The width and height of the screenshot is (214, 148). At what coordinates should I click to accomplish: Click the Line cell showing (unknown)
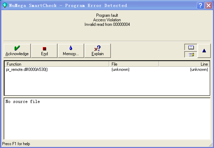(199, 69)
